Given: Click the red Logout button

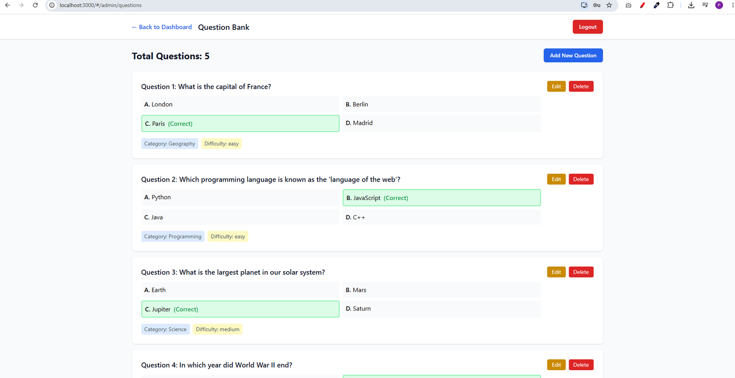Looking at the screenshot, I should click(x=588, y=27).
